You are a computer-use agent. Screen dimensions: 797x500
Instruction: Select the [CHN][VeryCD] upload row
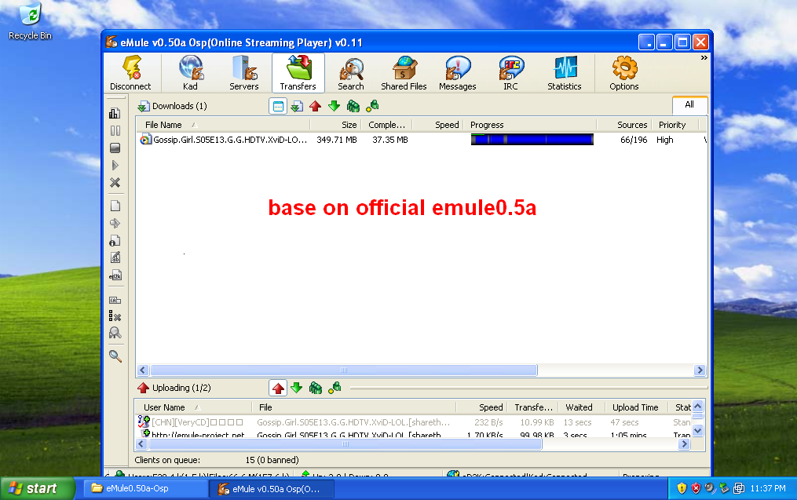[414, 422]
